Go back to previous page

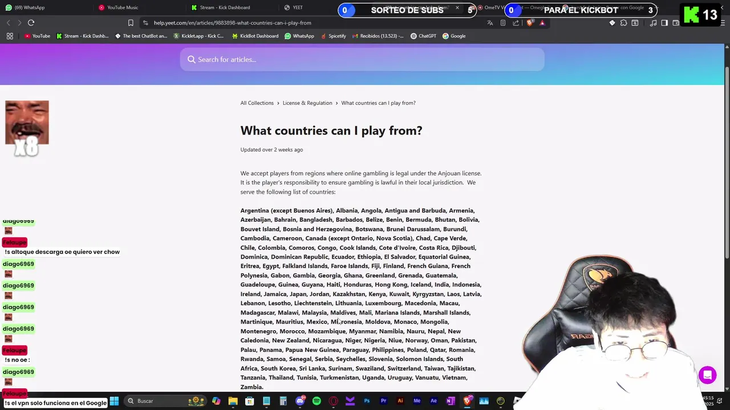[x=8, y=23]
